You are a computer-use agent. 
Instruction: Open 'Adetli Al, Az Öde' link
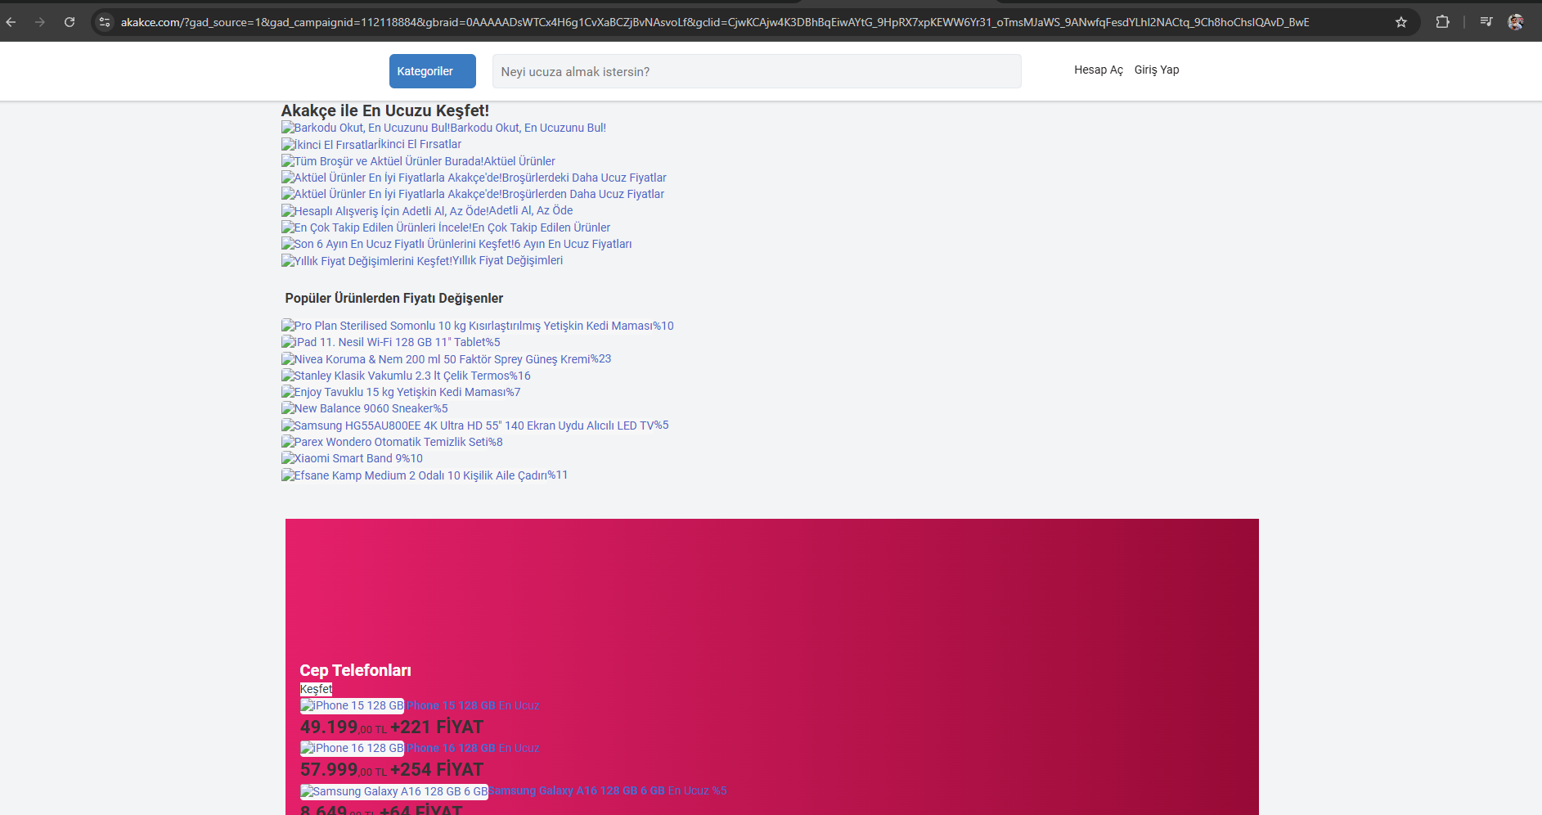pyautogui.click(x=427, y=211)
